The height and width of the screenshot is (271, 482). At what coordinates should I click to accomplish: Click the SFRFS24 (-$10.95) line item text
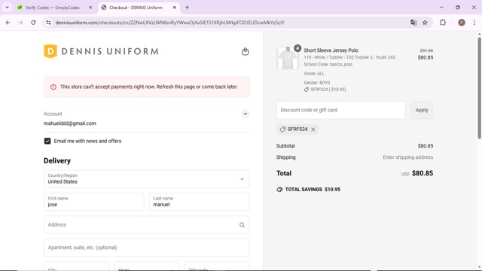pyautogui.click(x=328, y=90)
